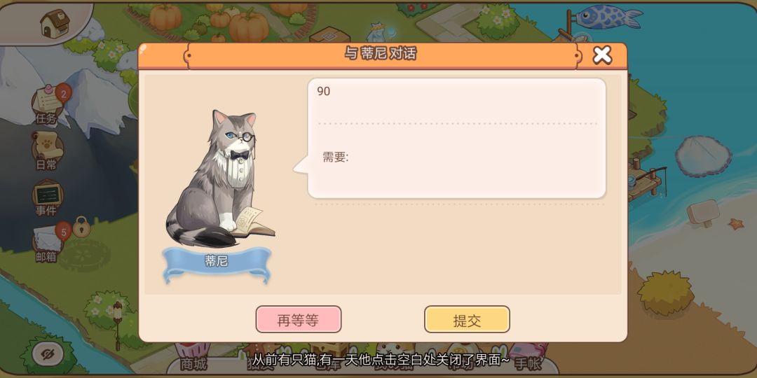Viewport: 757px width, 378px height.
Task: Close the 与蒂尼对话 dialog with X
Action: click(602, 55)
